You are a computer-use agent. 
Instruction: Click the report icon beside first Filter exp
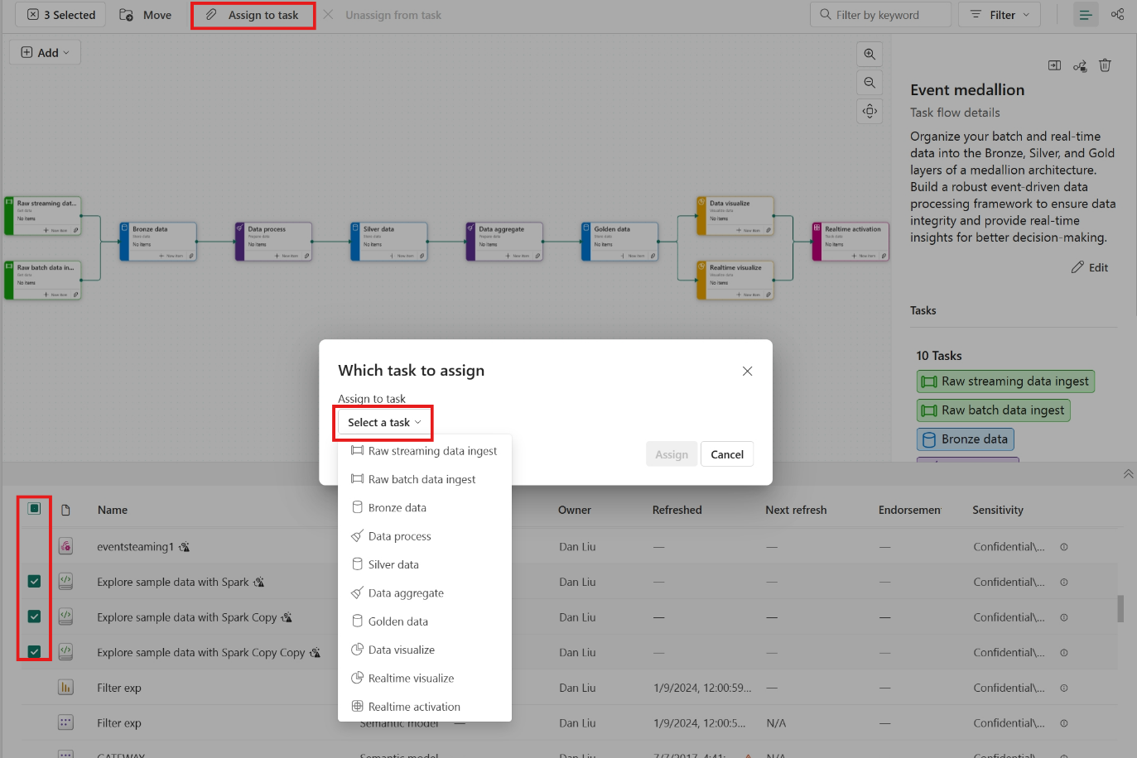click(65, 688)
